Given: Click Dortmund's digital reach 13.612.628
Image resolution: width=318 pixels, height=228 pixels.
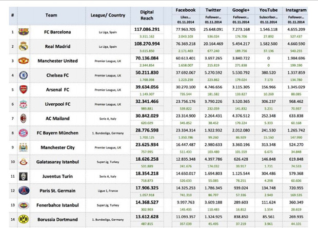Looking at the screenshot, I should pos(147,217).
